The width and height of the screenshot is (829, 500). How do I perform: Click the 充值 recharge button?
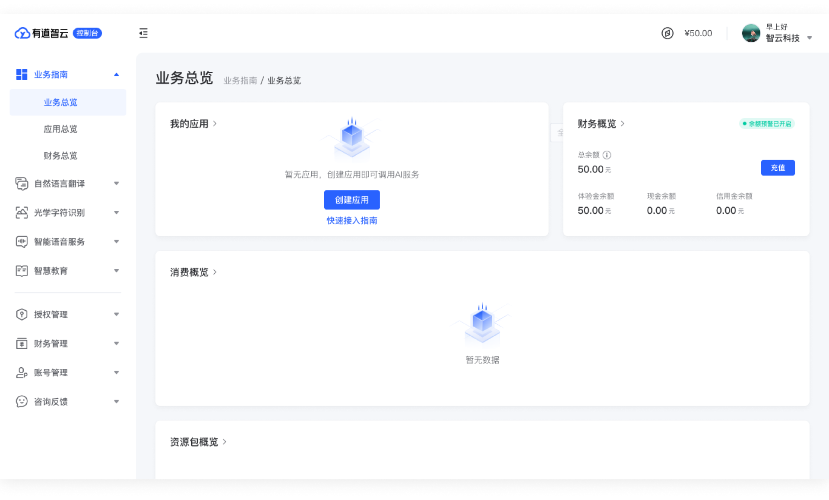click(777, 168)
